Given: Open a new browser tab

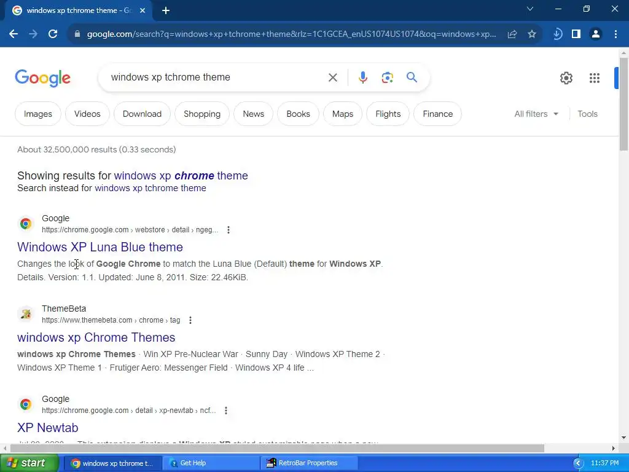Looking at the screenshot, I should pos(166,11).
